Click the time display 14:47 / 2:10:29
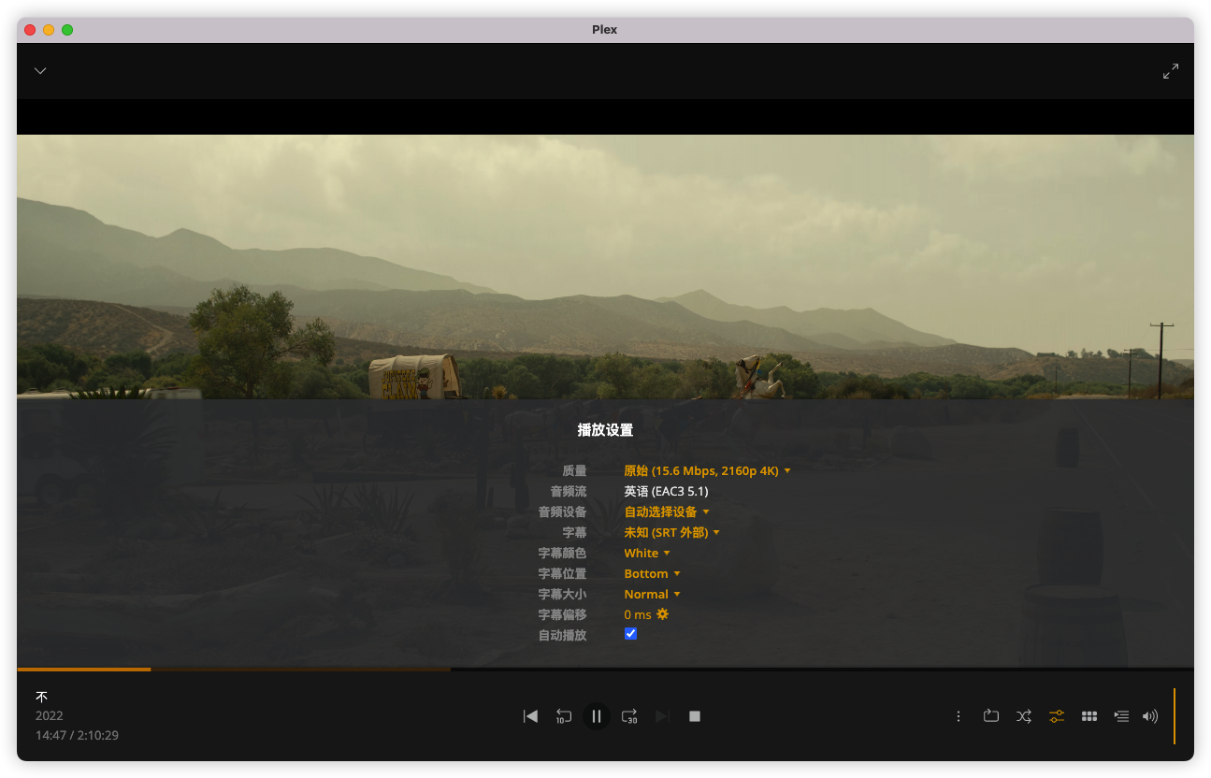Image resolution: width=1211 pixels, height=778 pixels. 77,736
